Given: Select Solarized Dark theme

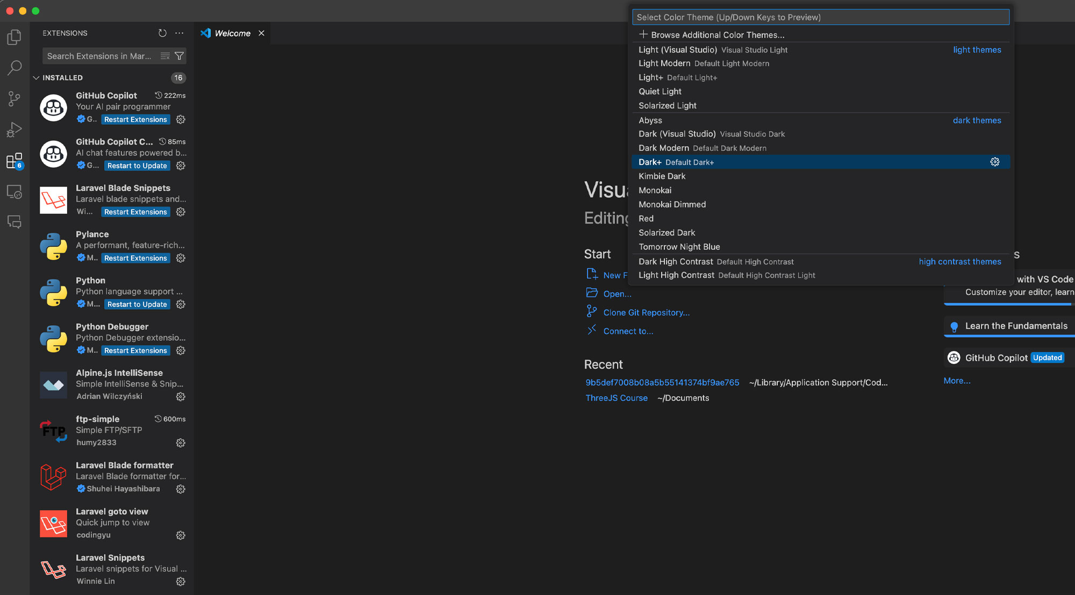Looking at the screenshot, I should 821,233.
